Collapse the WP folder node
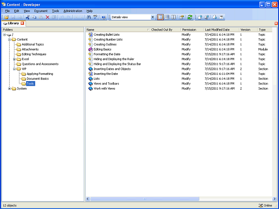Screen dimensions: 279x209 (14, 69)
